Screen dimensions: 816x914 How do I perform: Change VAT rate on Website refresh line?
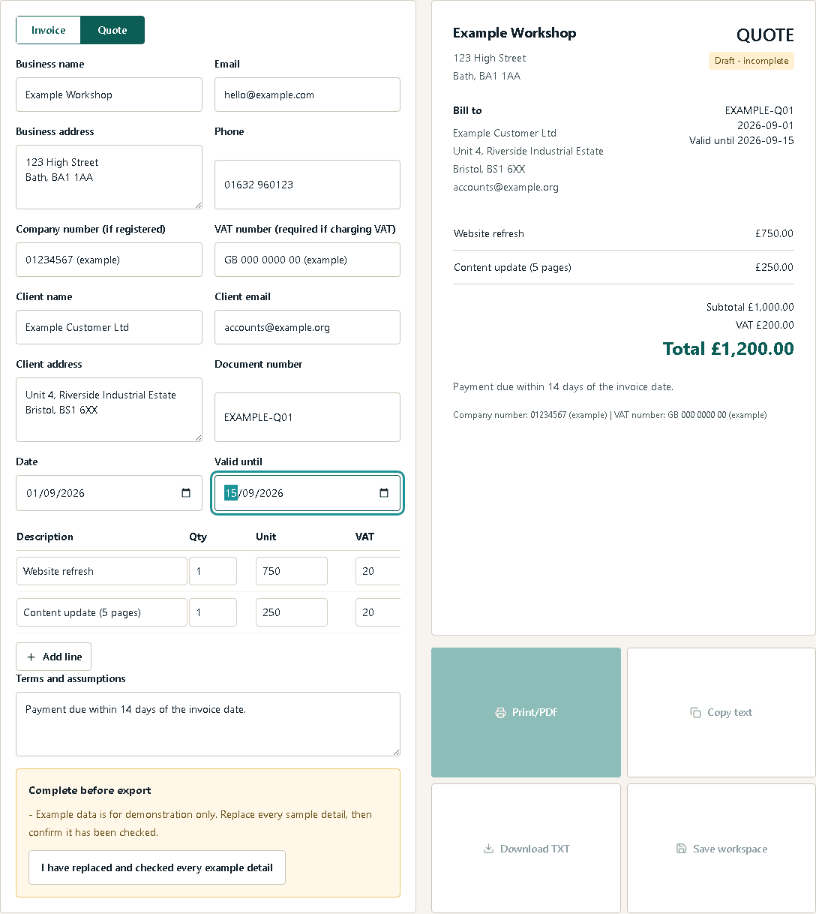click(378, 571)
